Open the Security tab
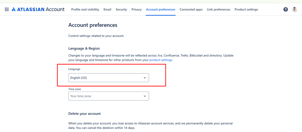The image size is (302, 132). [121, 9]
